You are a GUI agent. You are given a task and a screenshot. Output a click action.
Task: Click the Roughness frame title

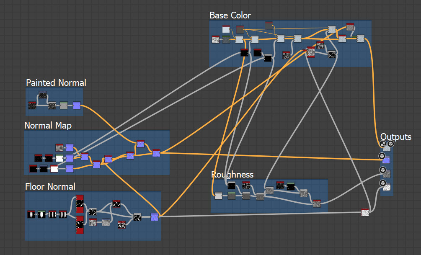click(232, 175)
